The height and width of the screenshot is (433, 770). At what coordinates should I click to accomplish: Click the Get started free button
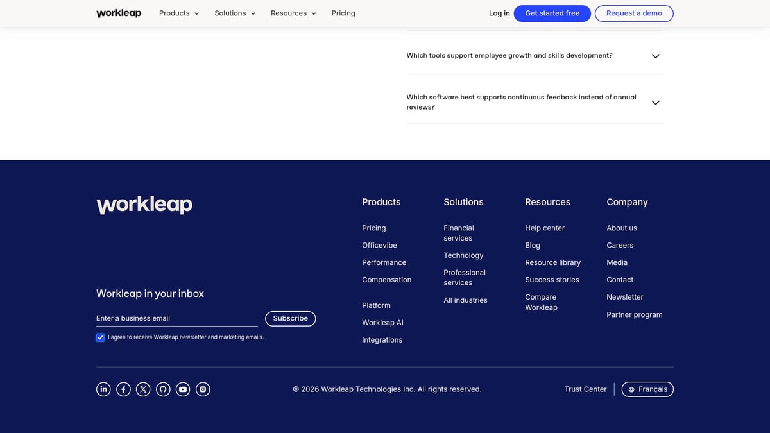coord(552,13)
